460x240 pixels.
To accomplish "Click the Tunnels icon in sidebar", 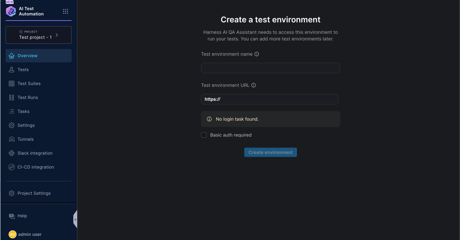I will pos(12,139).
